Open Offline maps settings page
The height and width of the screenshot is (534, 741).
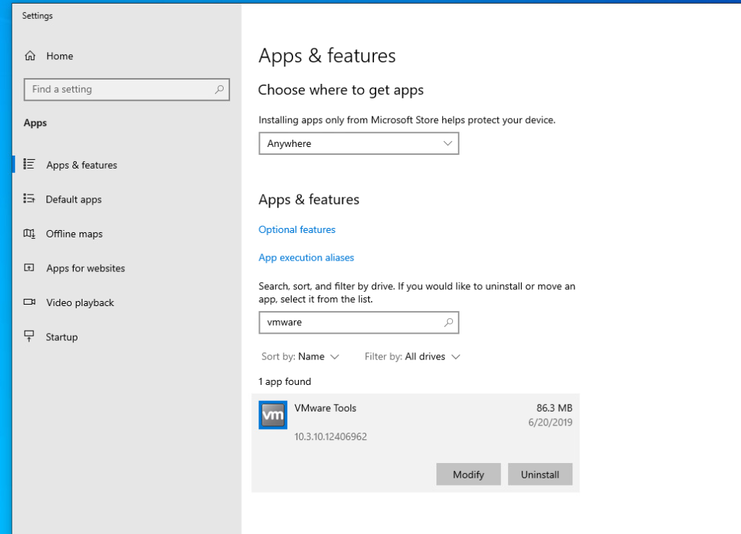[75, 234]
